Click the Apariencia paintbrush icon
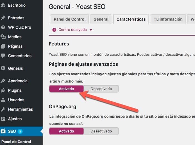This screenshot has width=195, height=145. pyautogui.click(x=3, y=81)
